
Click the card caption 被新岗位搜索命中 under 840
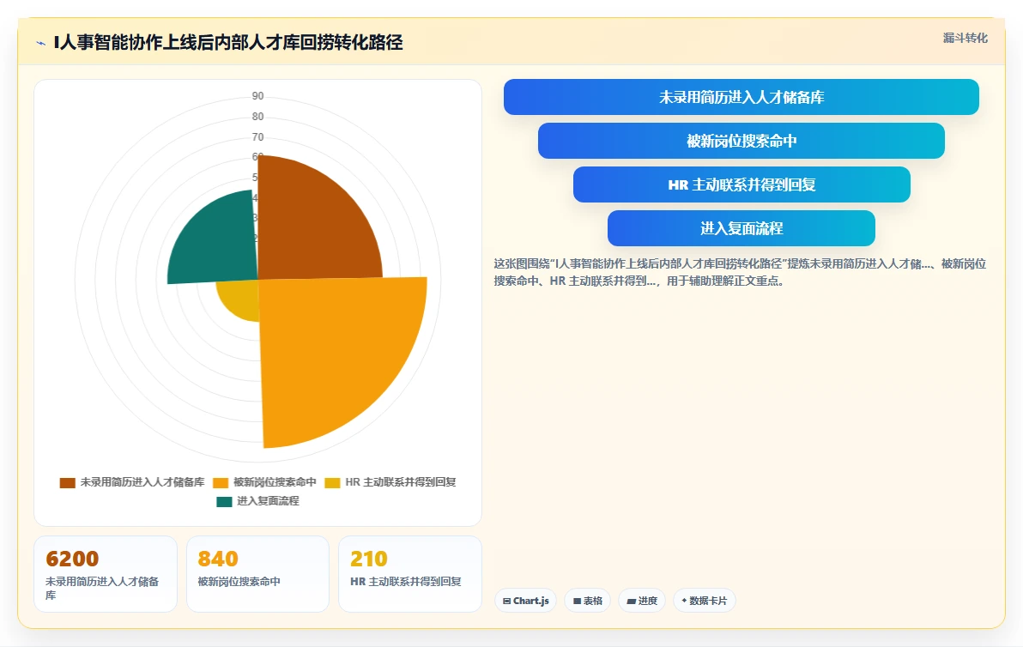(x=239, y=582)
